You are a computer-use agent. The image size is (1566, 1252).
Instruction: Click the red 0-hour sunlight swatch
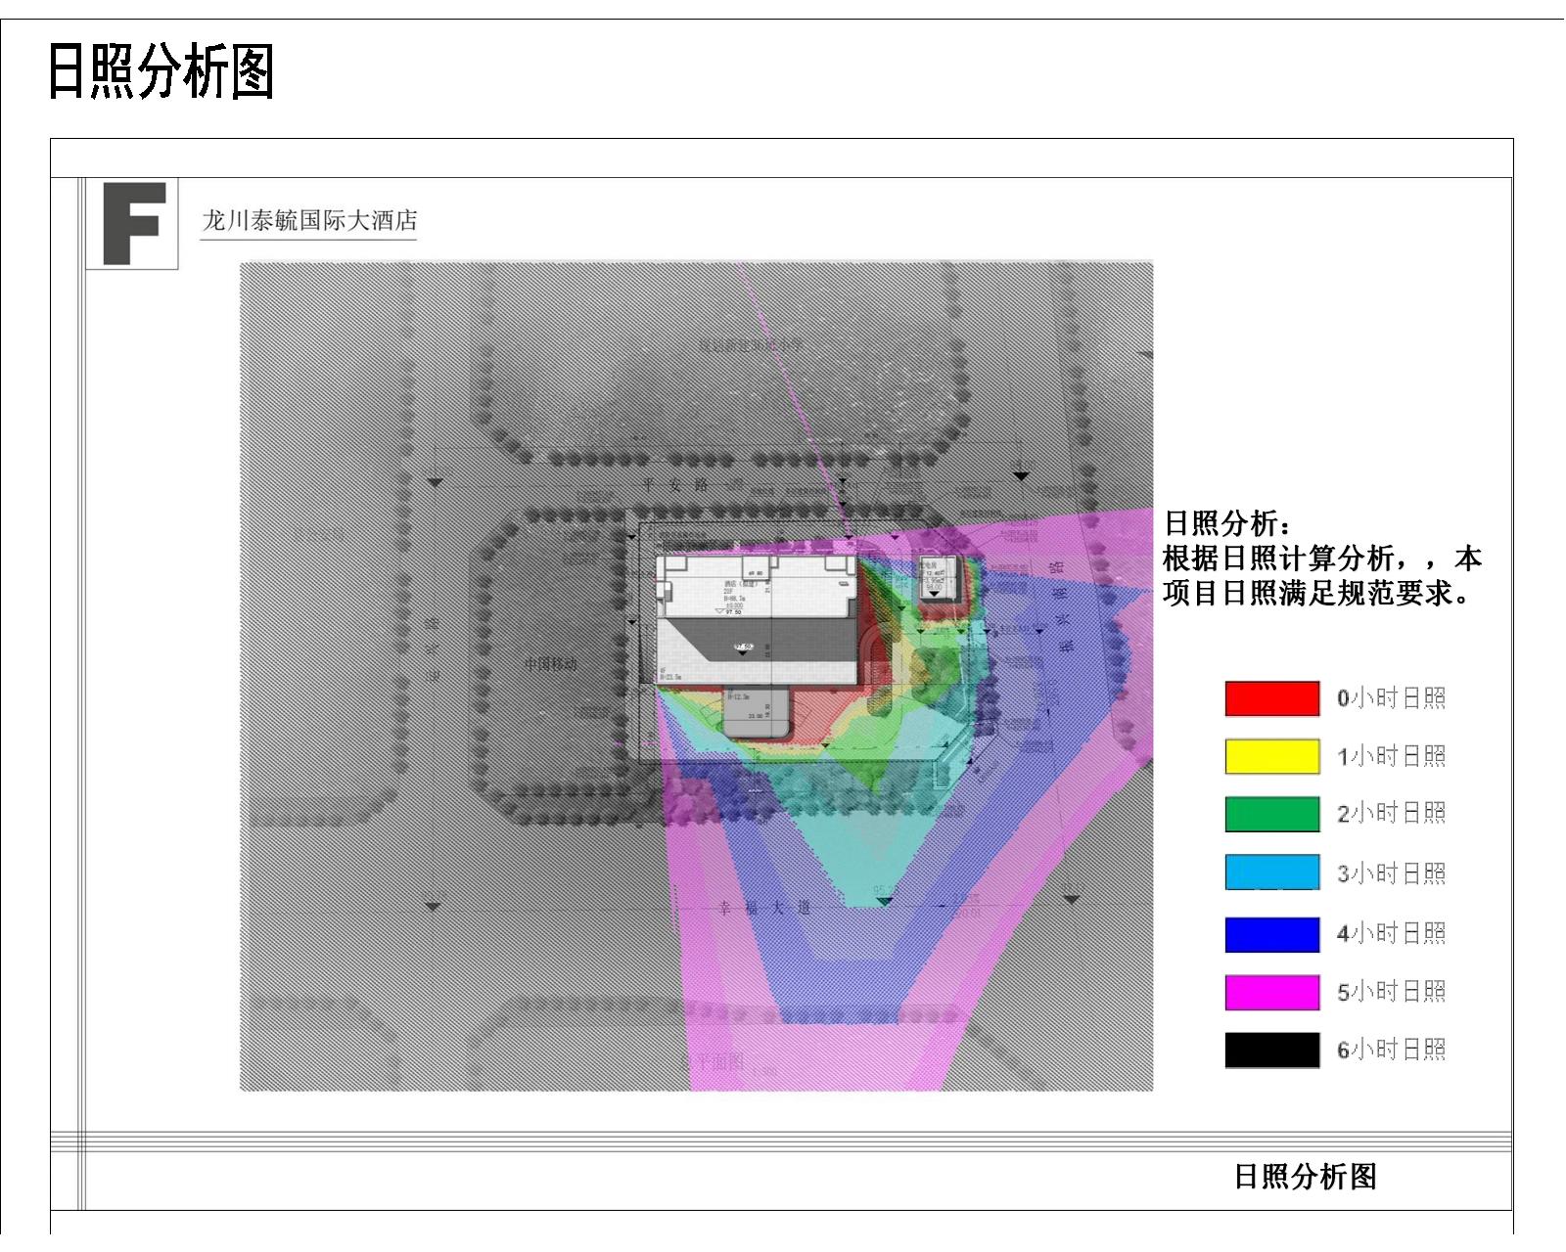point(1271,699)
